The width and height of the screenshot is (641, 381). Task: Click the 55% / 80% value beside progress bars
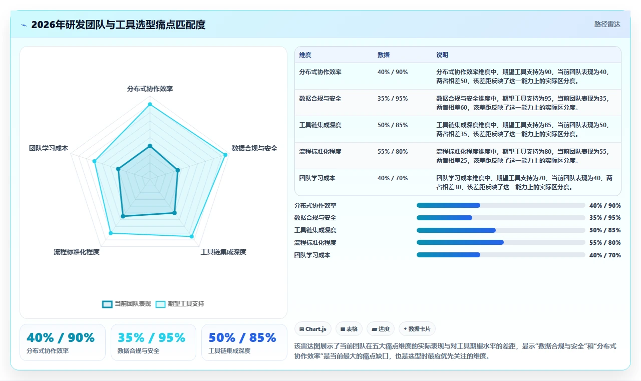tap(605, 242)
